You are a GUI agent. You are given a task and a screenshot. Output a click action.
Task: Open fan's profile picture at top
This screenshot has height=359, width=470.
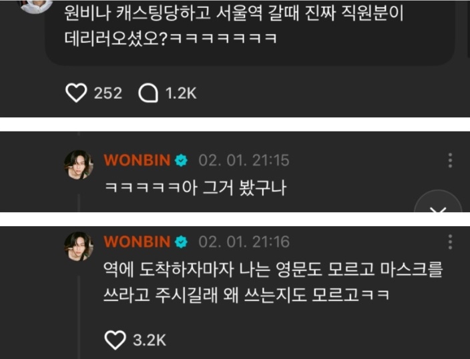coord(36,6)
